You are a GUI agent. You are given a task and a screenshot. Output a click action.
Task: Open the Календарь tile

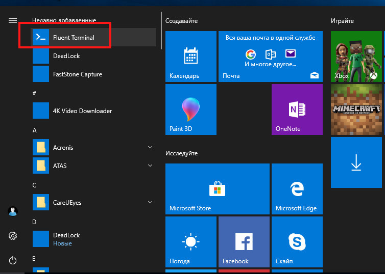click(191, 57)
